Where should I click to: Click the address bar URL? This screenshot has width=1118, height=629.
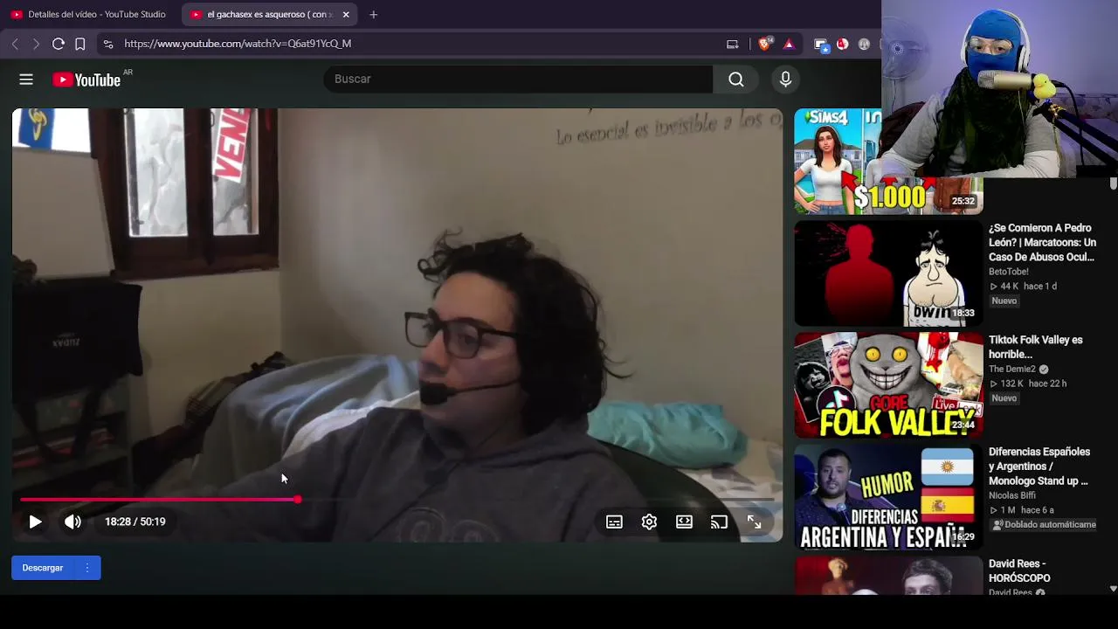click(238, 44)
